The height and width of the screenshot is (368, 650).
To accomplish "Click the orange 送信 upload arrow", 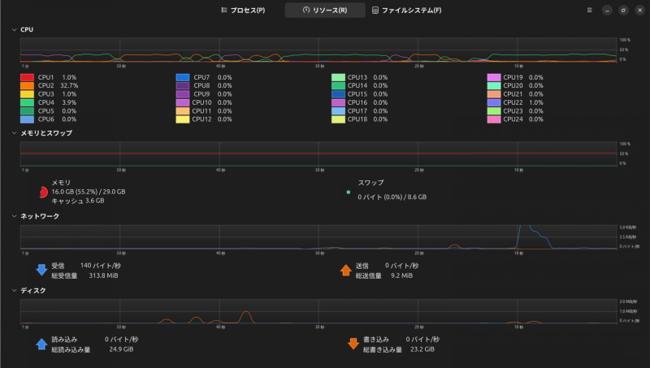I will pos(346,271).
